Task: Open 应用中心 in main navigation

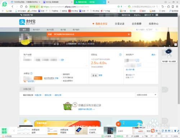Action: coord(154,24)
